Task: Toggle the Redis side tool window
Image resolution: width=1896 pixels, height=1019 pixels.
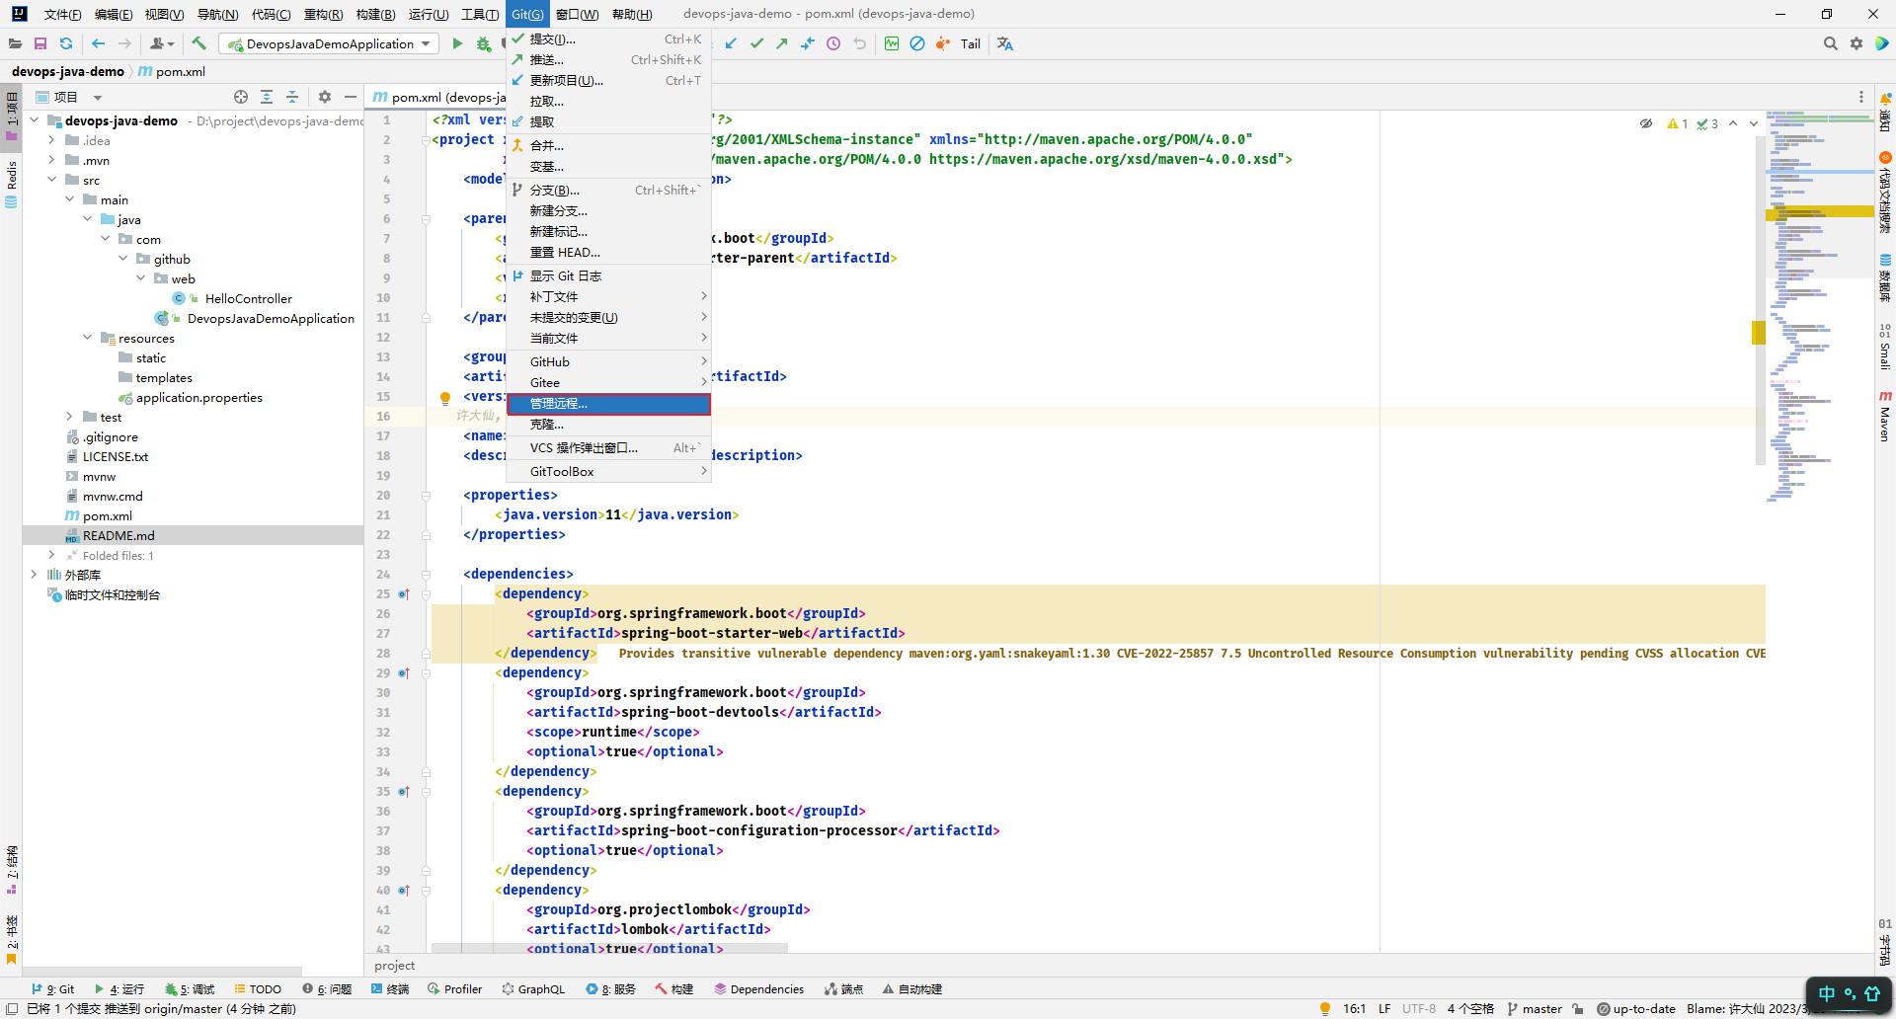Action: click(11, 184)
